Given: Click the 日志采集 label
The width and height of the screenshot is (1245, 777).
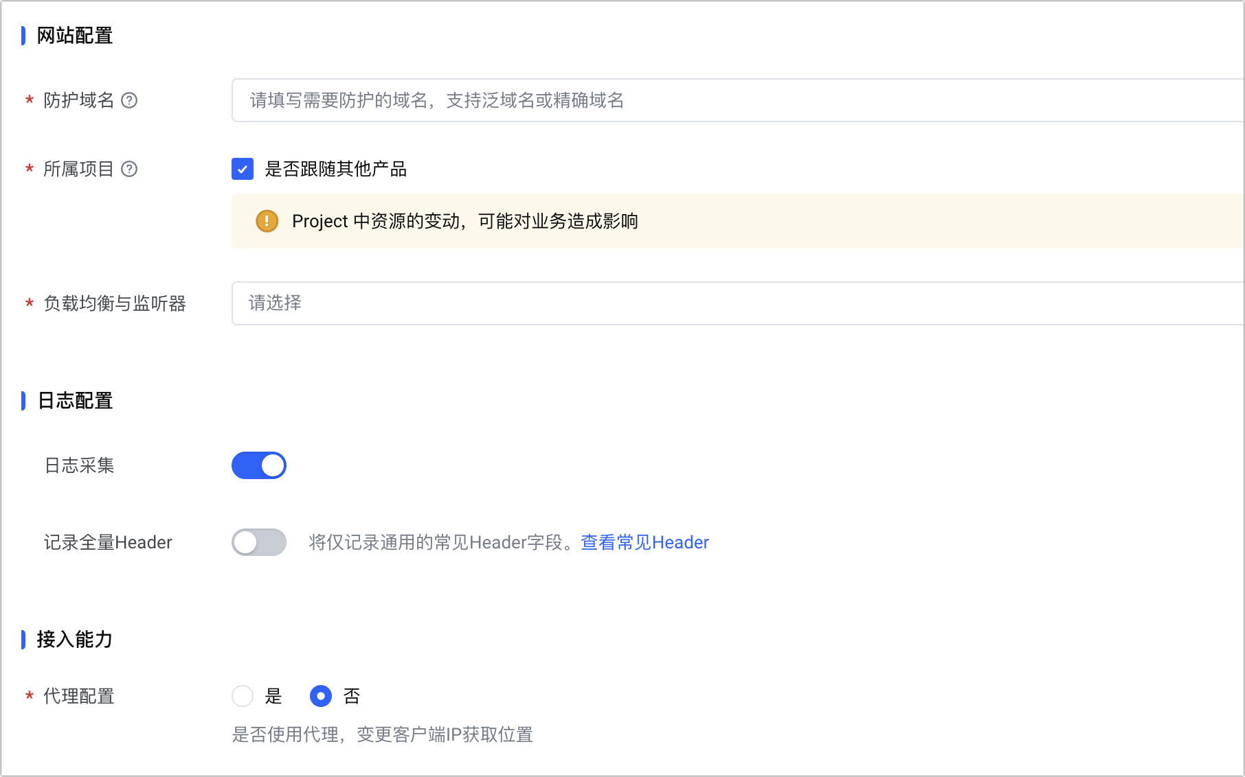Looking at the screenshot, I should (x=79, y=465).
